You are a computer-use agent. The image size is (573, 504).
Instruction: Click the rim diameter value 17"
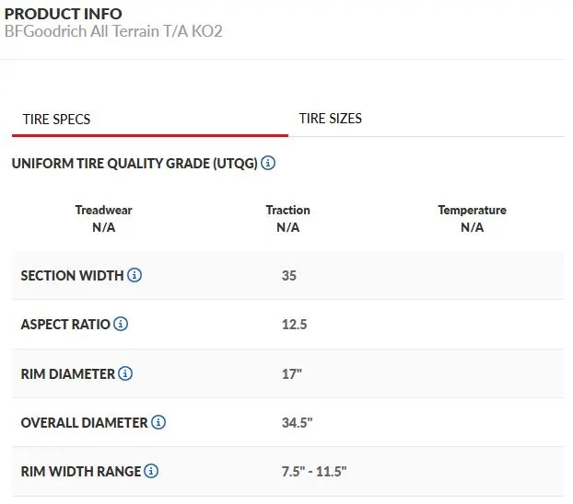pyautogui.click(x=292, y=374)
